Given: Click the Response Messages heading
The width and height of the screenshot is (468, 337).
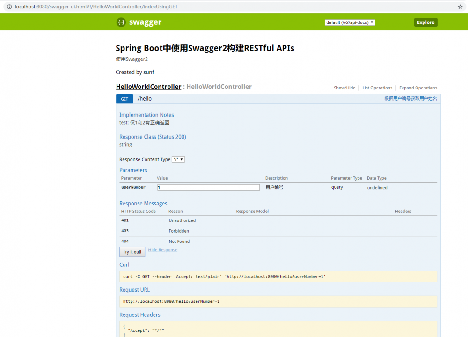Looking at the screenshot, I should (x=143, y=204).
